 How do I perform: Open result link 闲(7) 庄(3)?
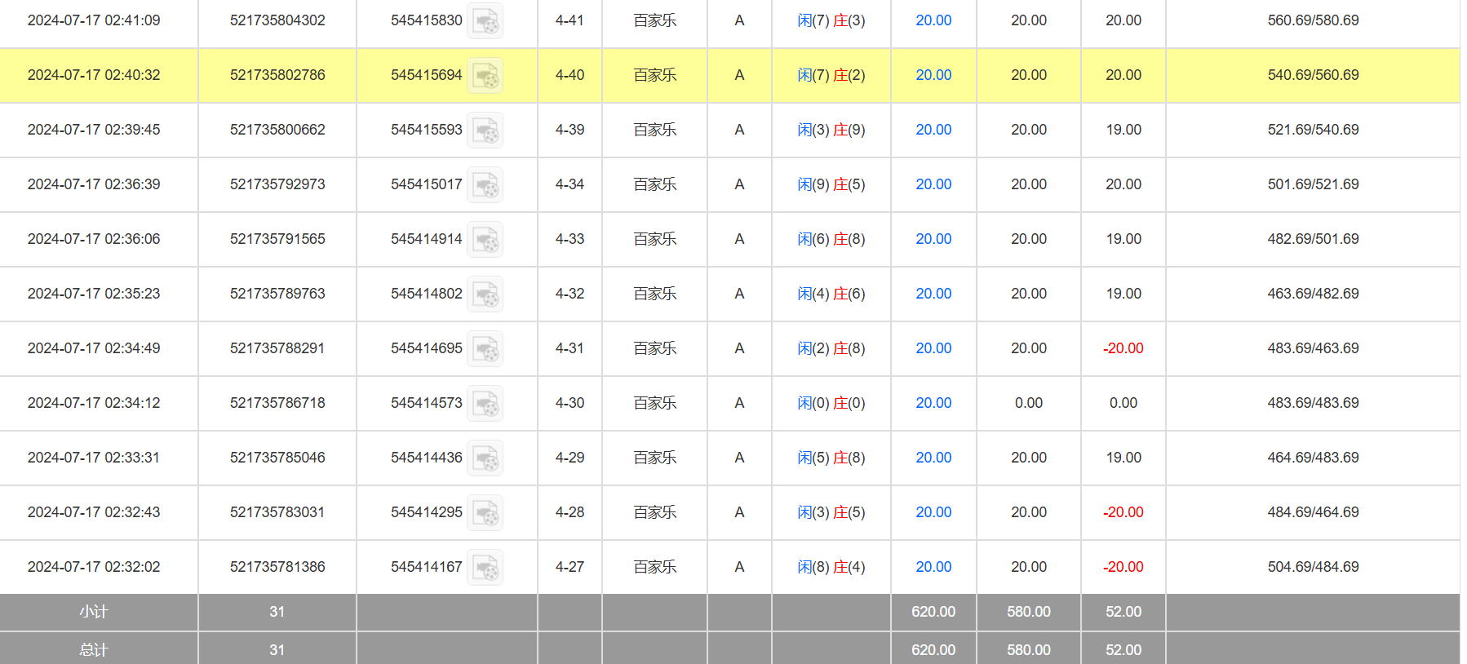coord(831,20)
